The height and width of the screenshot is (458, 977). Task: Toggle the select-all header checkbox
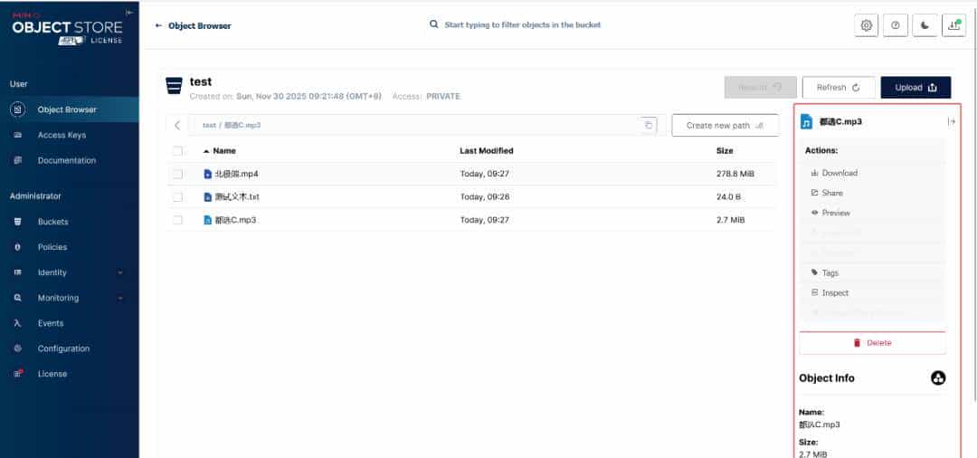[x=177, y=151]
